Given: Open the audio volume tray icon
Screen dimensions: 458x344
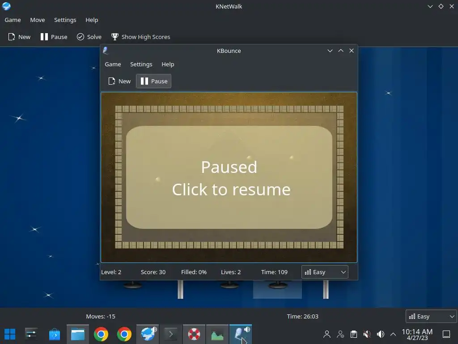Looking at the screenshot, I should coord(381,334).
